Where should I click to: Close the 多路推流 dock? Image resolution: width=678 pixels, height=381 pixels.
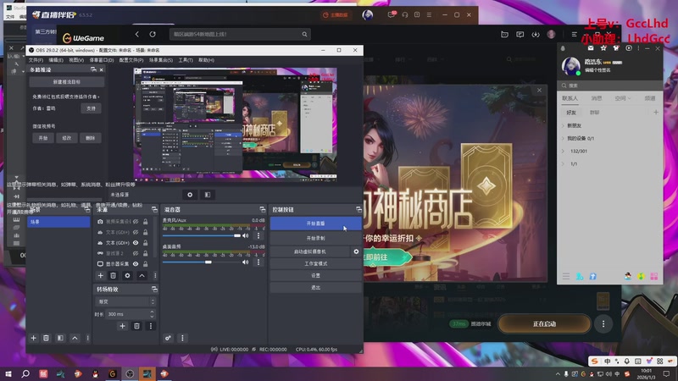coord(102,69)
